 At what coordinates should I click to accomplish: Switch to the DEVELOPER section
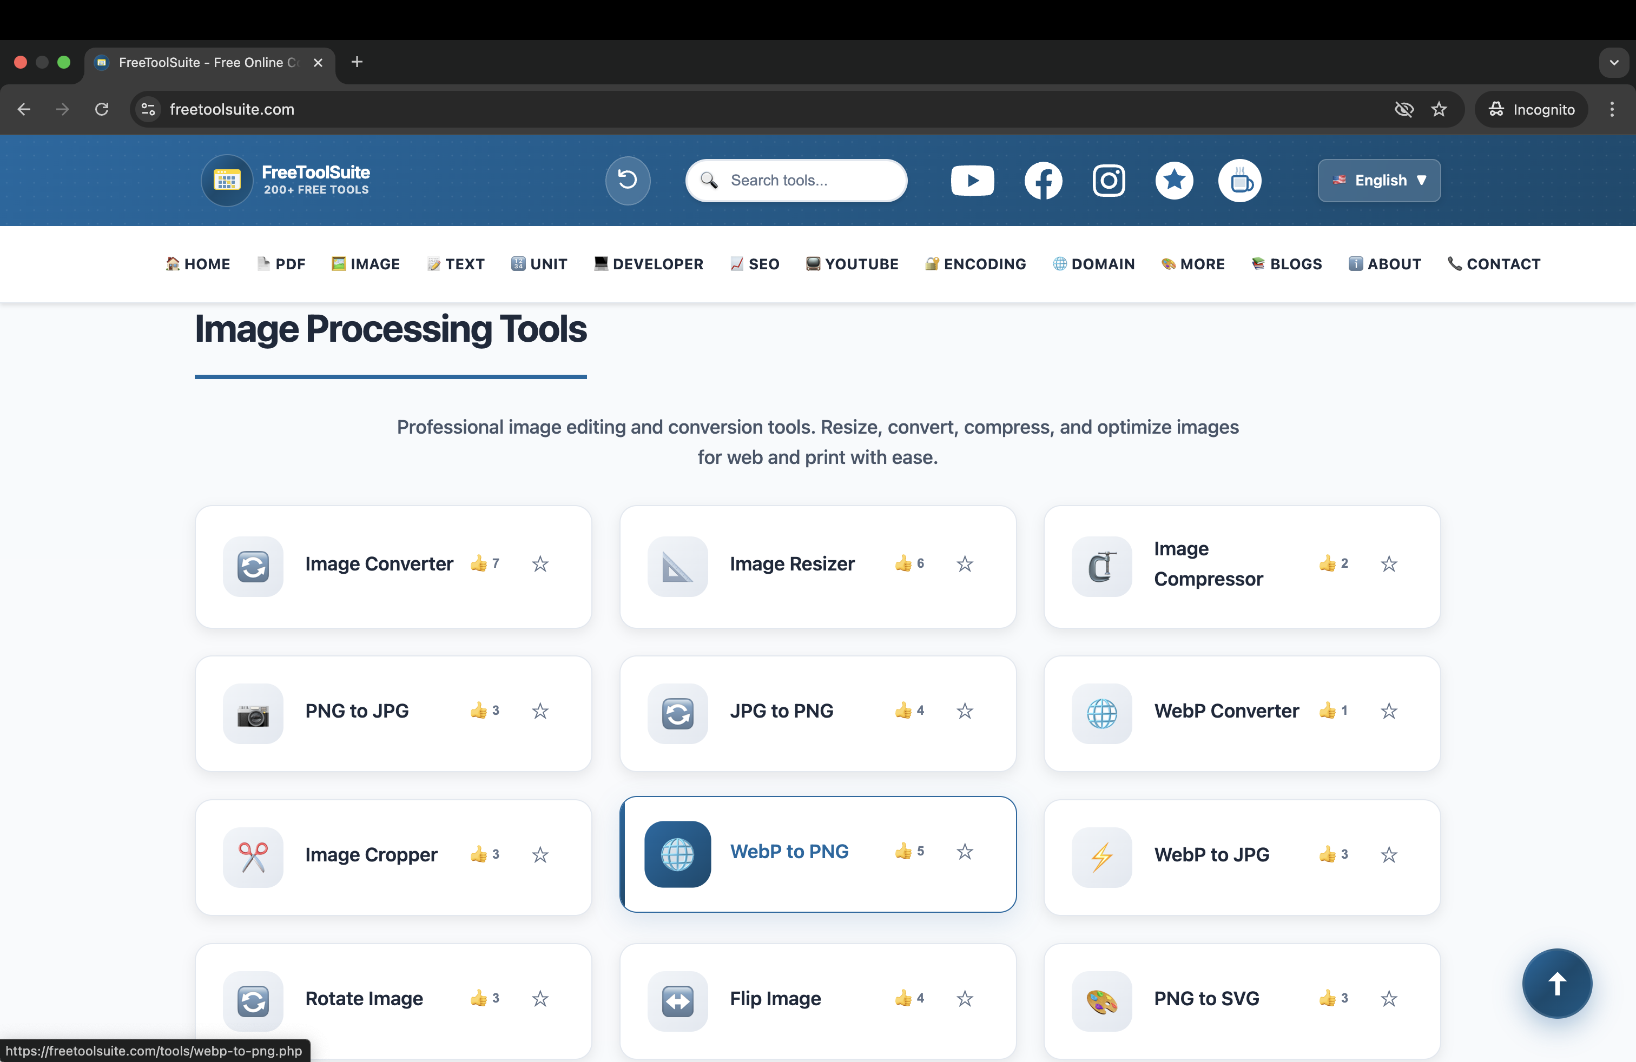[x=648, y=264]
